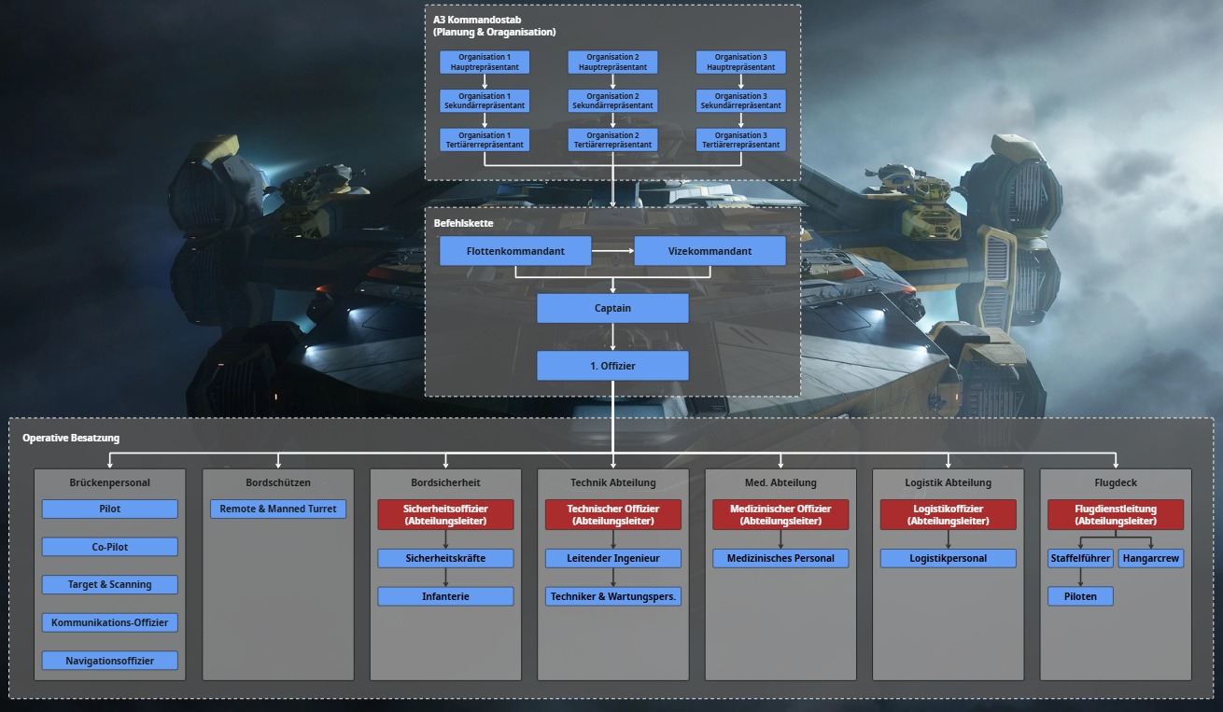Click Organisation 1 Hauptrepräsentant box
This screenshot has height=712, width=1223.
[485, 63]
